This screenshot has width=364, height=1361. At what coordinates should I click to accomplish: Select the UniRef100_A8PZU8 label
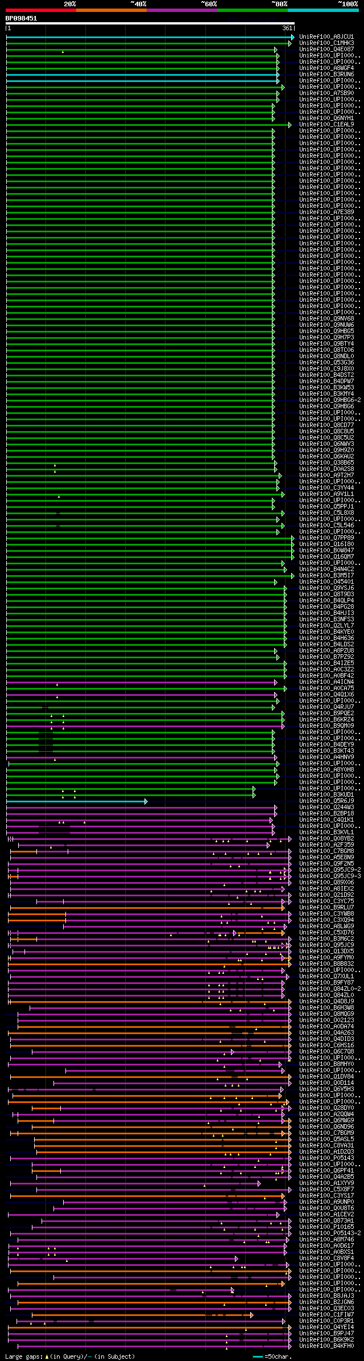(326, 650)
